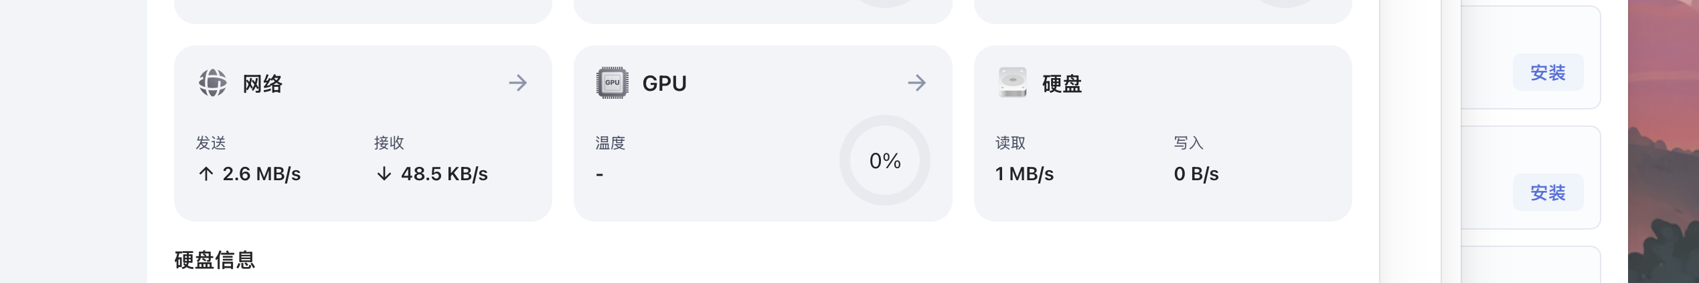The width and height of the screenshot is (1699, 283).
Task: Select the 网络 card title
Action: click(262, 83)
